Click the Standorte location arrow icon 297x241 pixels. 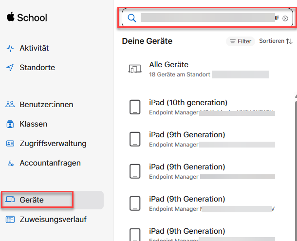[10, 68]
